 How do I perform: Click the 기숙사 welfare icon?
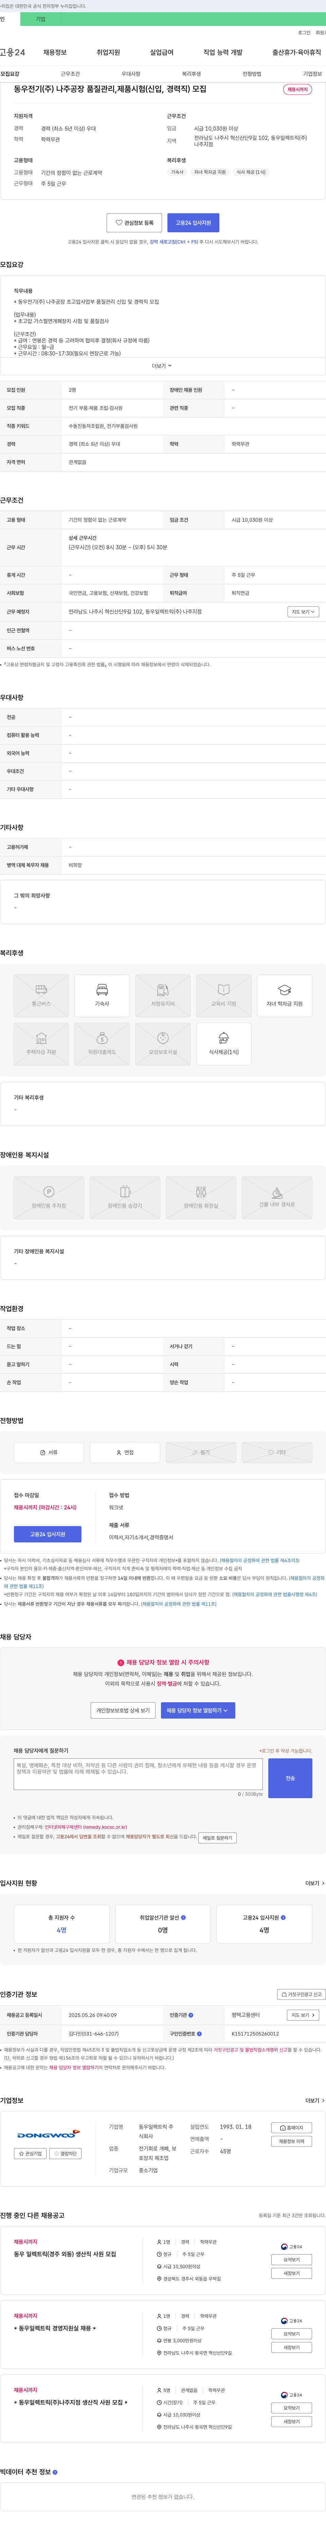(x=103, y=996)
